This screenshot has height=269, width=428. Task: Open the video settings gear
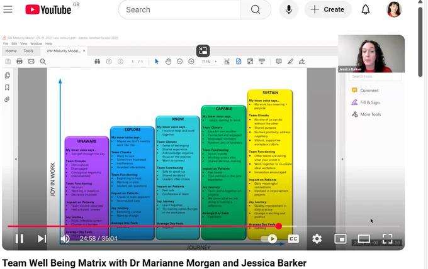(317, 239)
